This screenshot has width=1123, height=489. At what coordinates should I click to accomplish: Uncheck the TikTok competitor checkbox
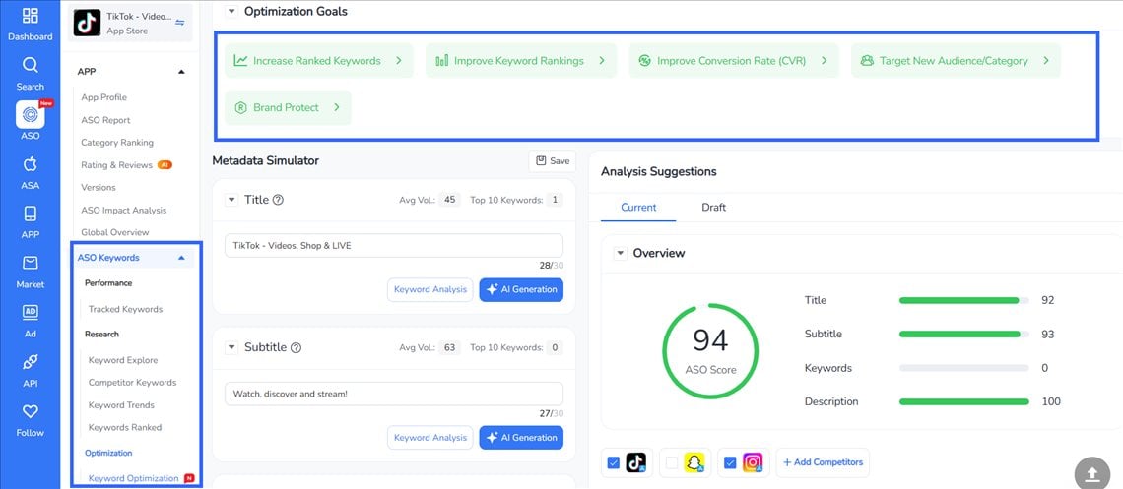(x=613, y=462)
